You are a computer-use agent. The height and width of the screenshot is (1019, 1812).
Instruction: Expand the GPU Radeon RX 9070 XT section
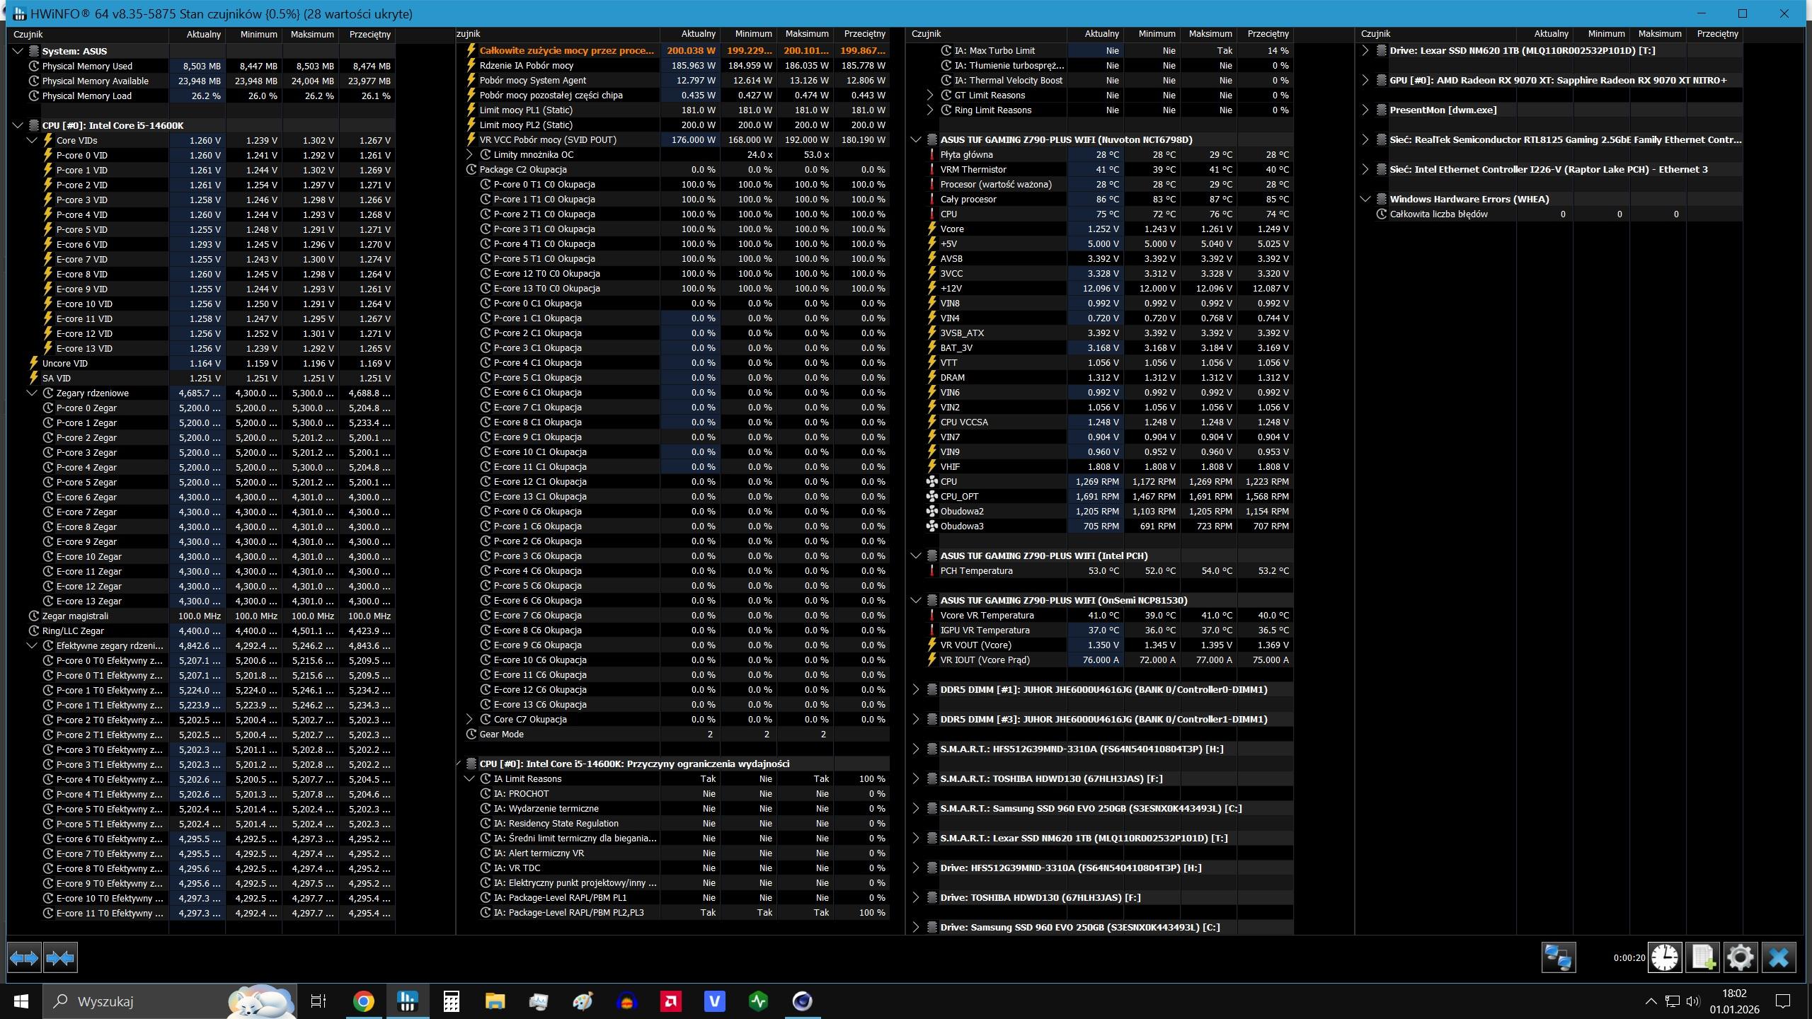(1365, 80)
